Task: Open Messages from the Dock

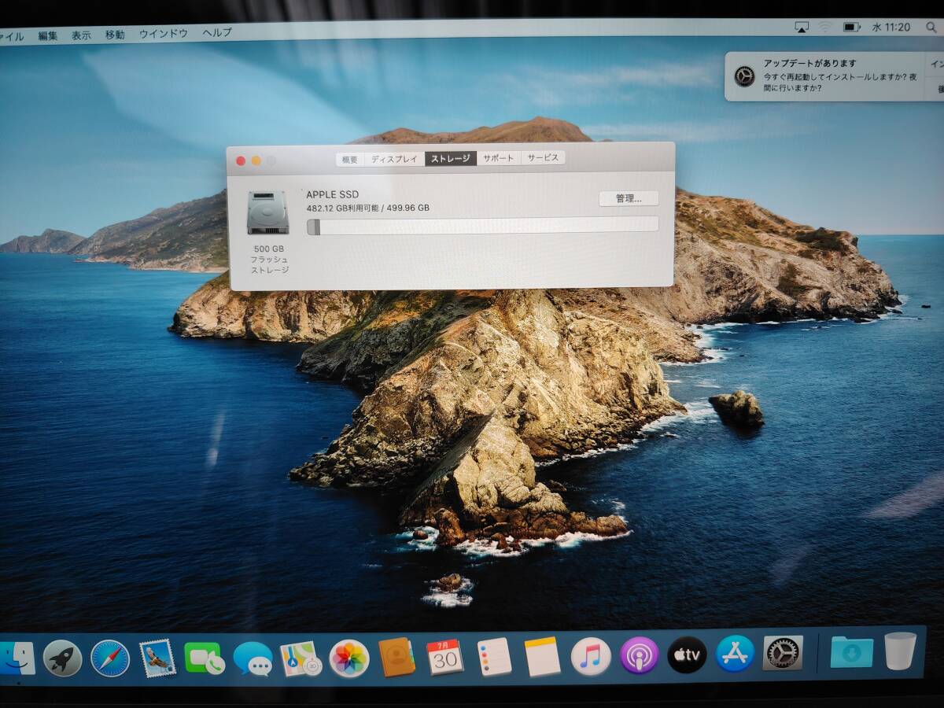Action: (253, 658)
